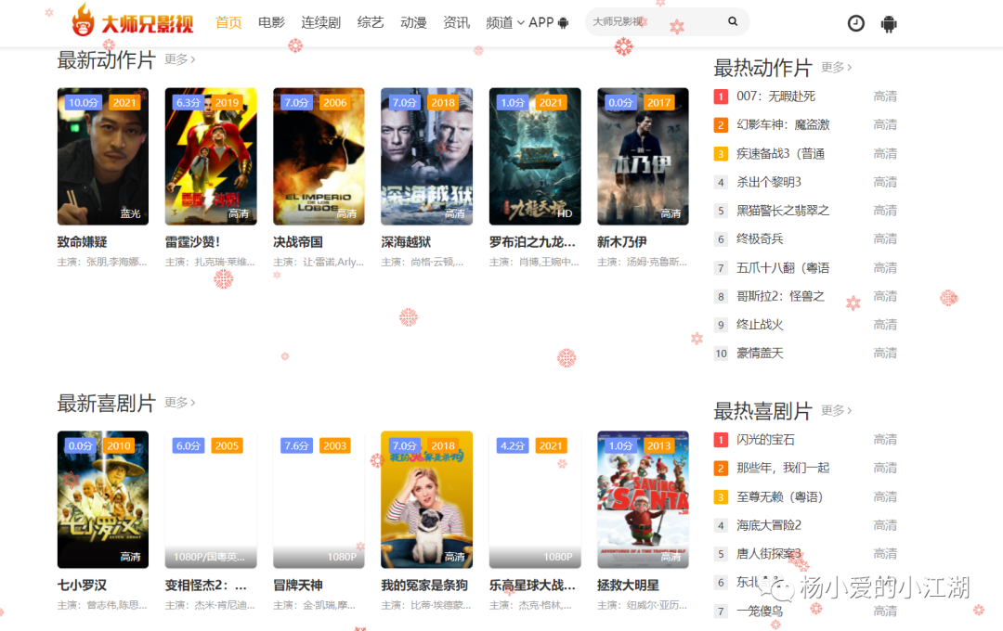Click the 雷霆沙赞! title link
Image resolution: width=1003 pixels, height=631 pixels.
pos(192,242)
